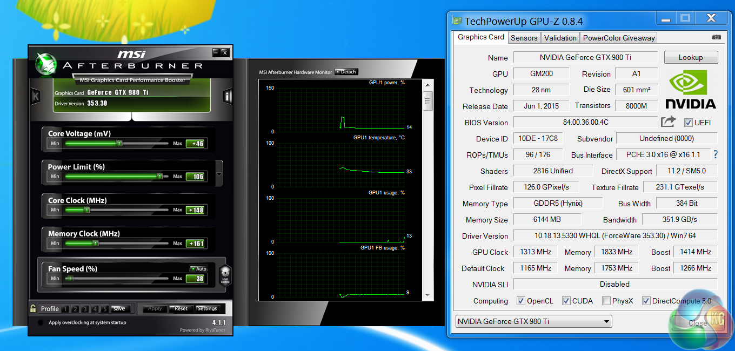
Task: Click the Memory Clock slider handle
Action: click(96, 243)
